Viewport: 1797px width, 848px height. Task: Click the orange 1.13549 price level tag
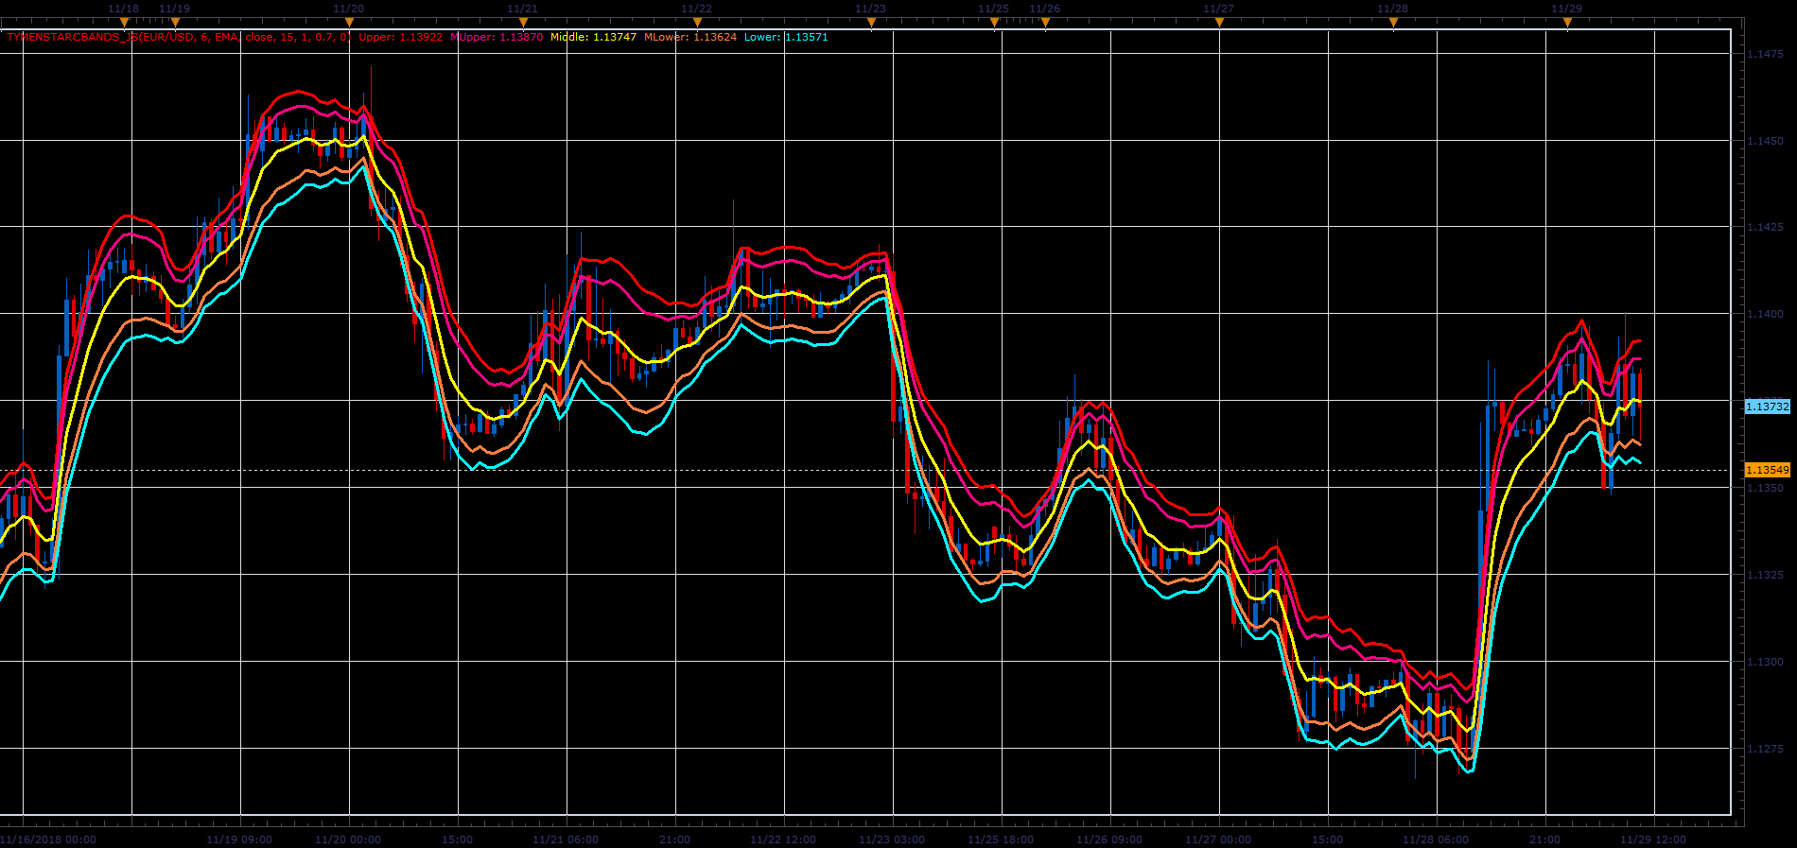tap(1767, 470)
